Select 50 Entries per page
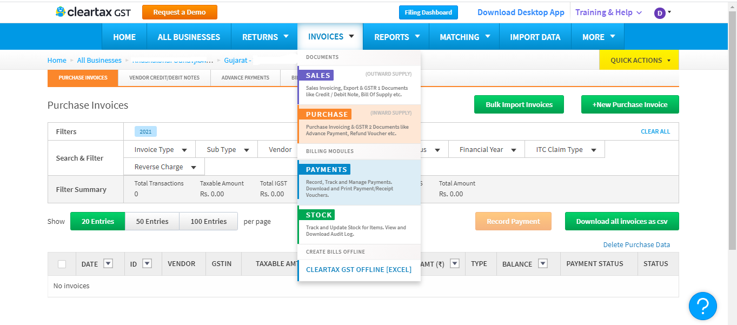 152,221
